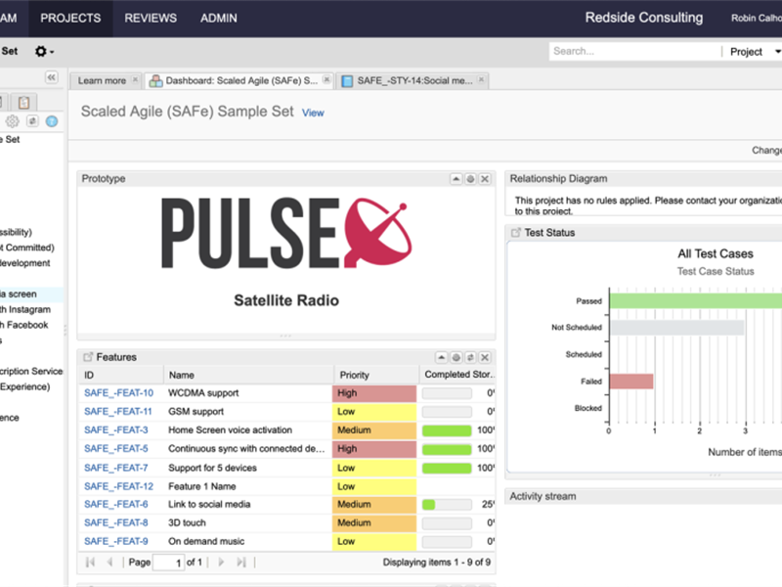Click the View link beside set title
This screenshot has height=587, width=782.
tap(313, 113)
